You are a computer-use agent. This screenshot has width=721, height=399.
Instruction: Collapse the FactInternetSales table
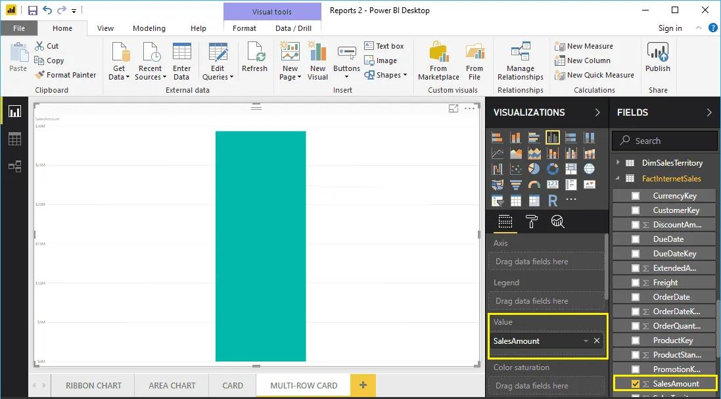[x=616, y=178]
